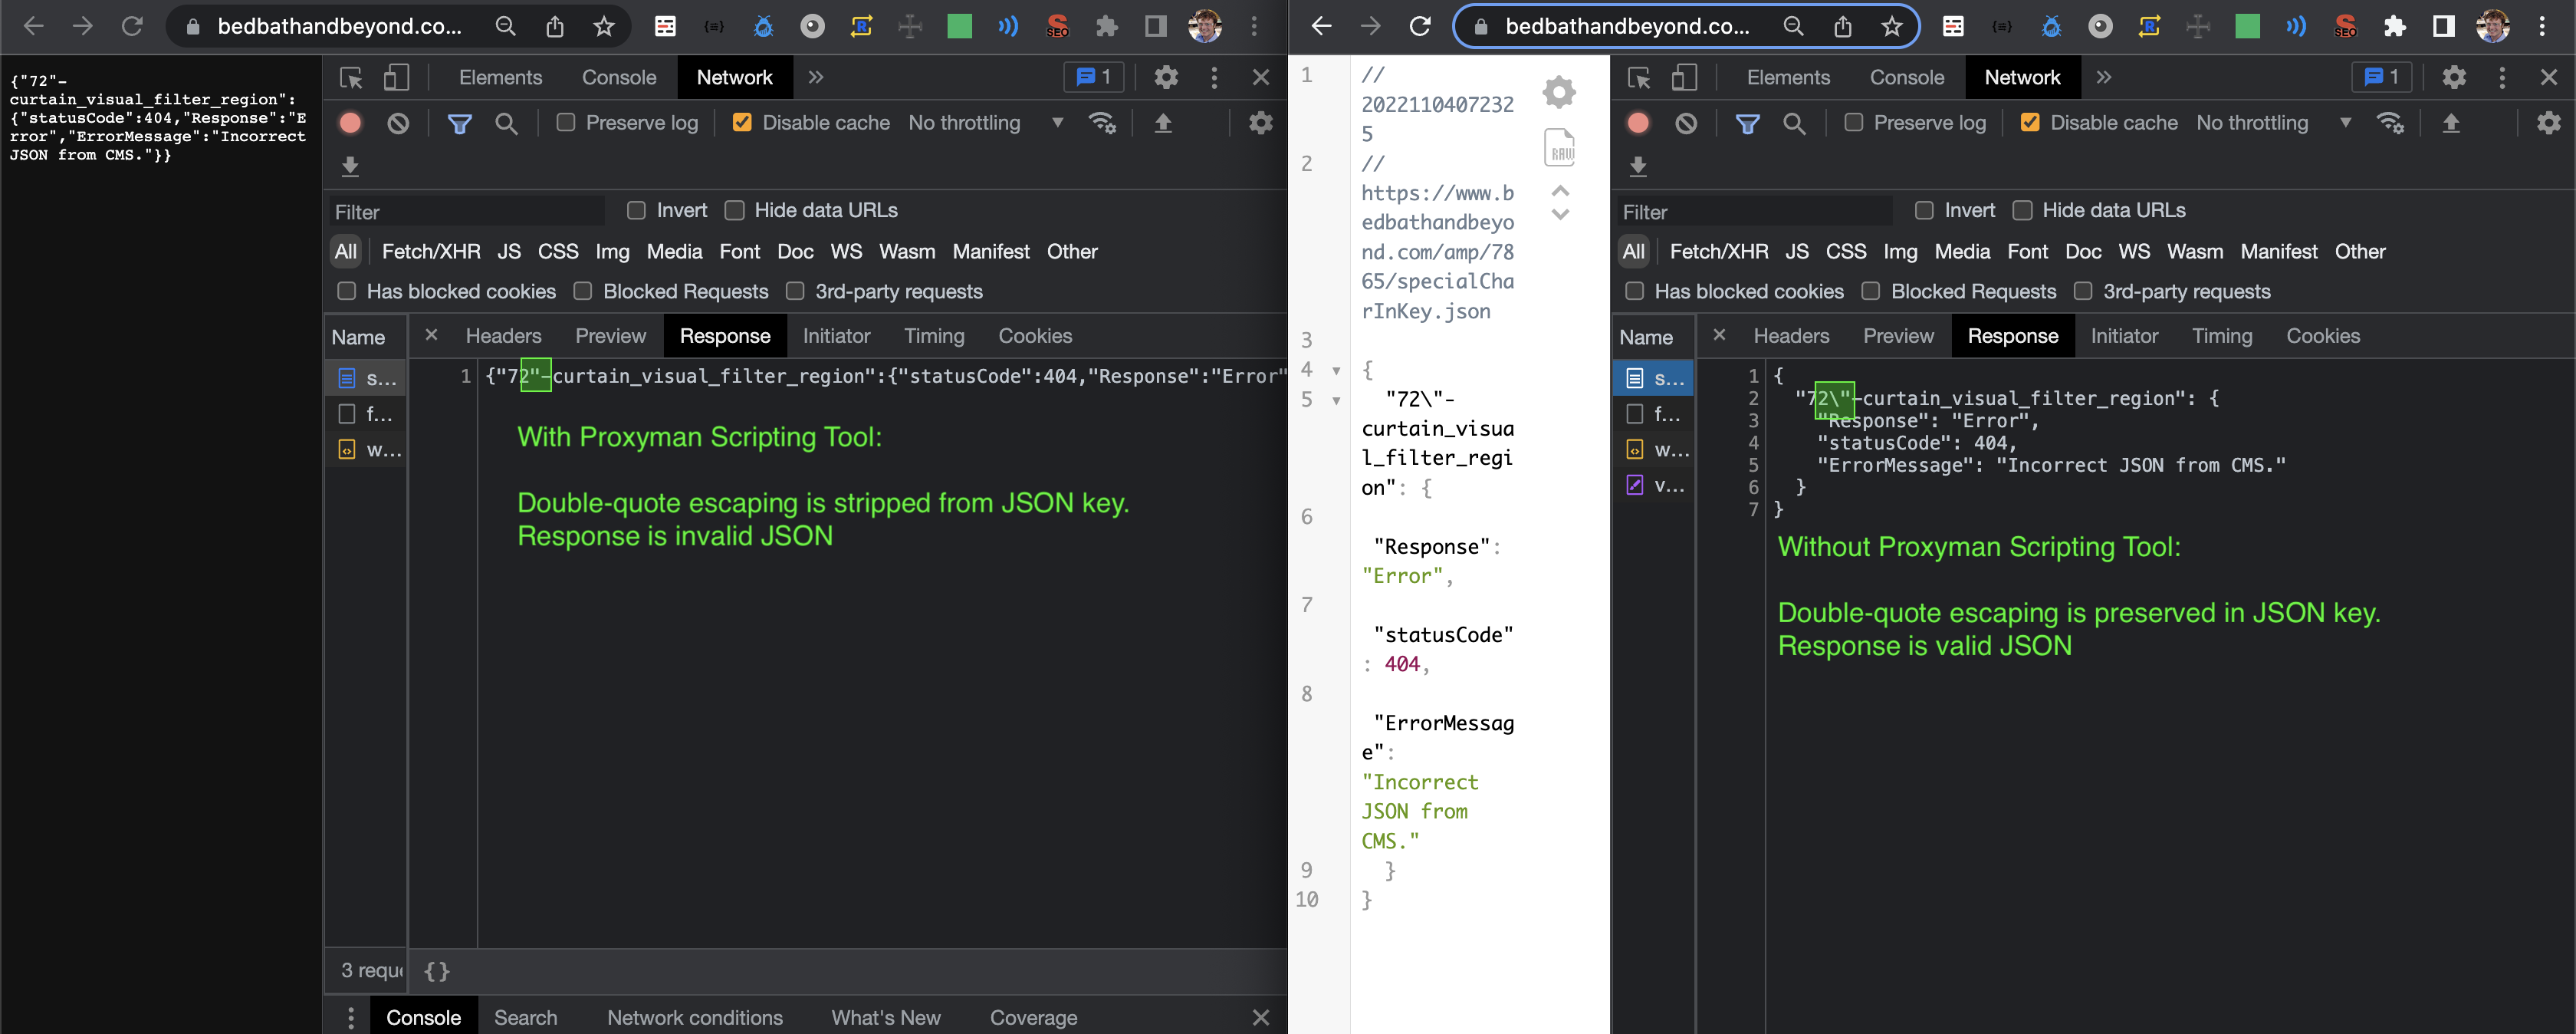Uncheck Disable cache in right DevTools
This screenshot has width=2576, height=1034.
click(x=2030, y=122)
